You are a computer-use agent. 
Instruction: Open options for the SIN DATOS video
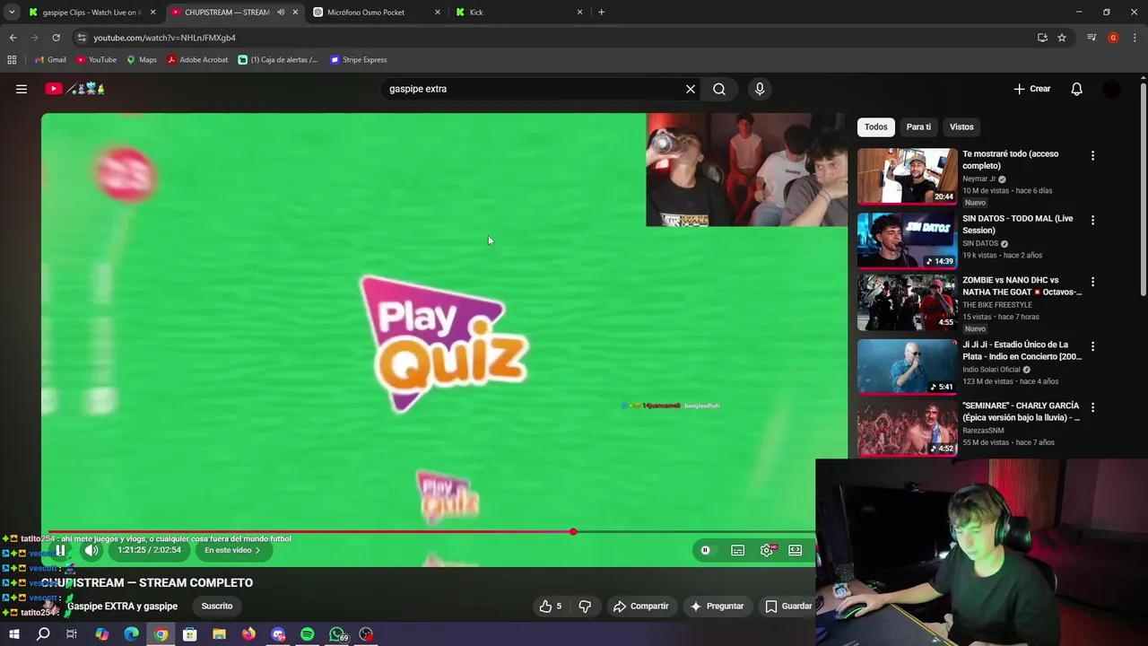1092,221
